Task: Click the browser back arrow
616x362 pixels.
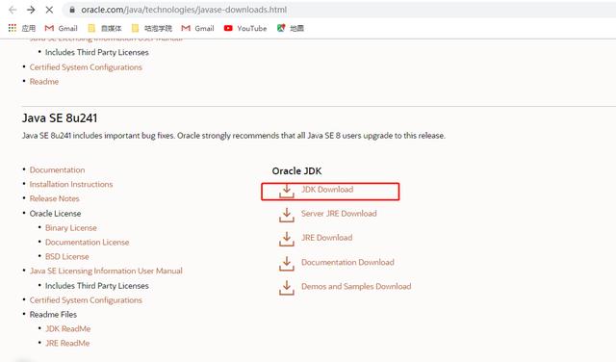Action: click(13, 10)
